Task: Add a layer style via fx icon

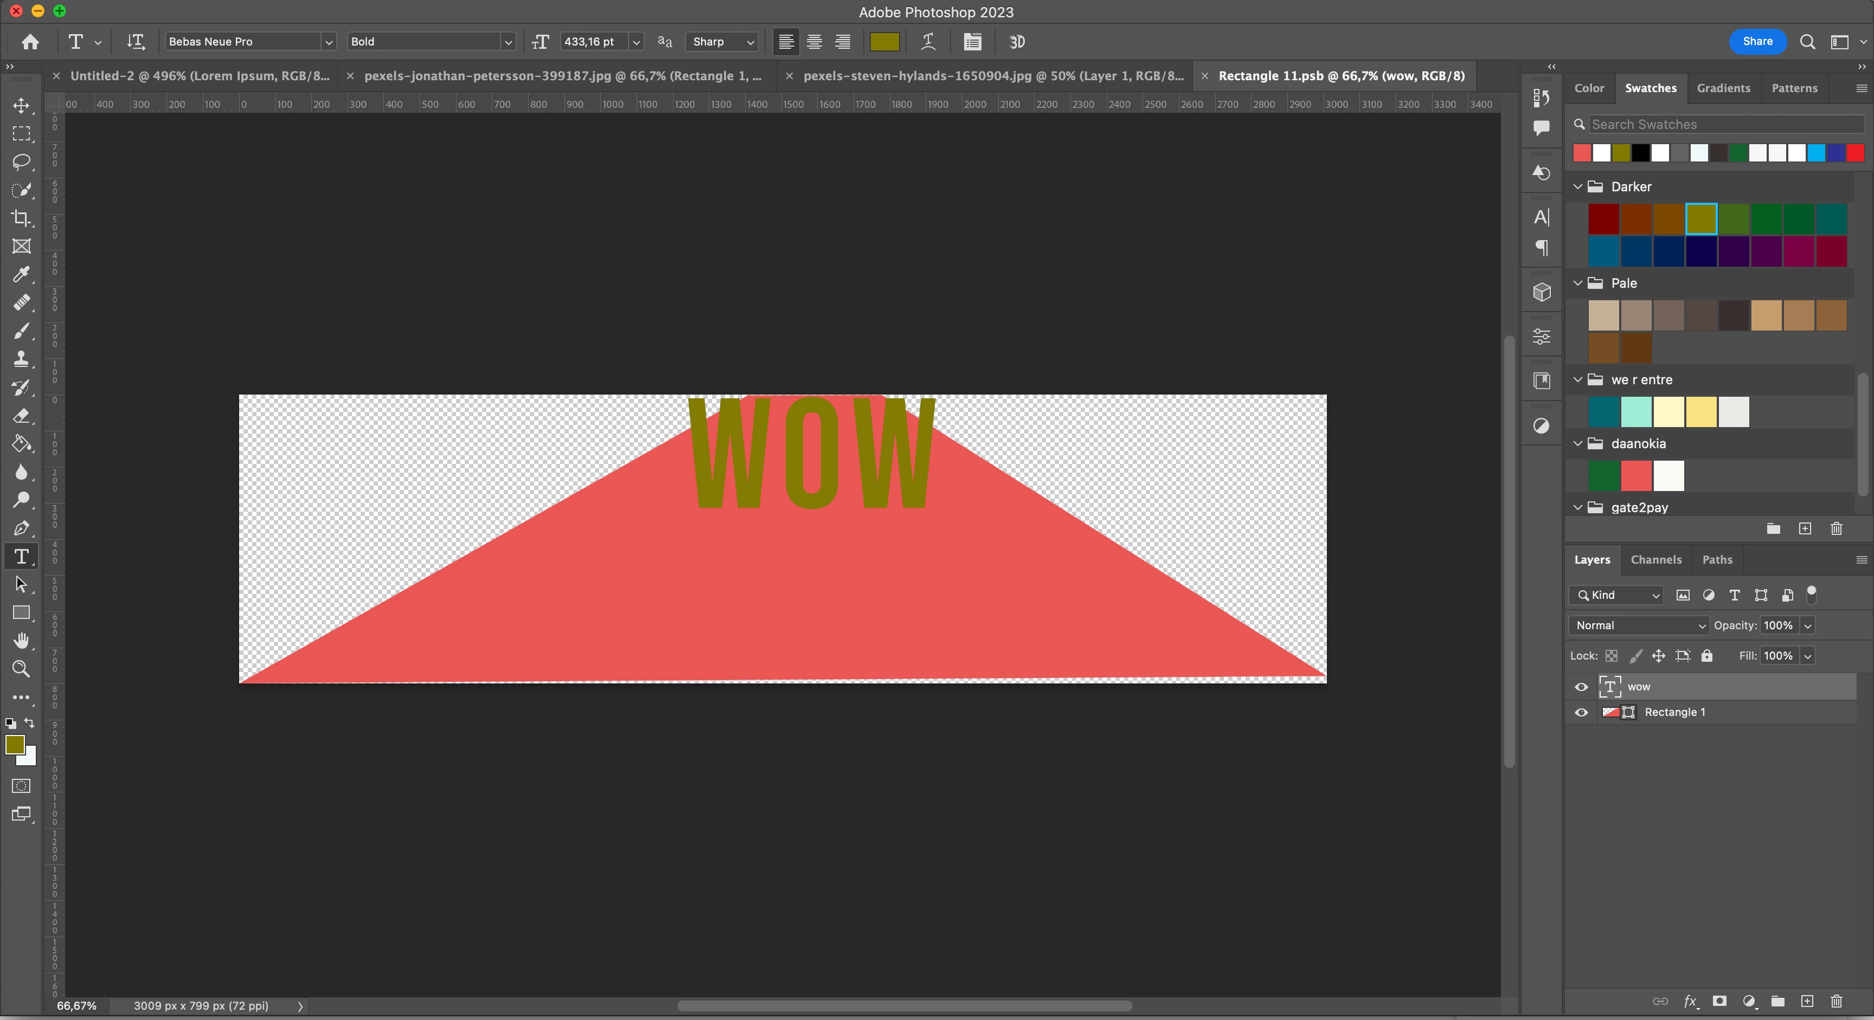Action: pyautogui.click(x=1690, y=1001)
